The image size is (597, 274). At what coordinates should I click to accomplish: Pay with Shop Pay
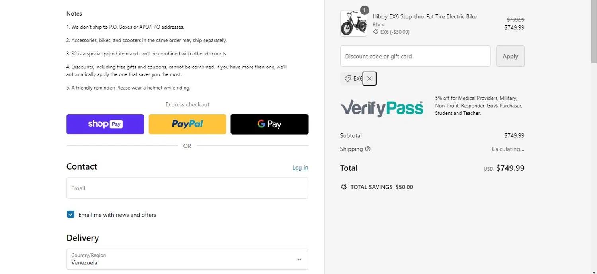click(x=105, y=124)
